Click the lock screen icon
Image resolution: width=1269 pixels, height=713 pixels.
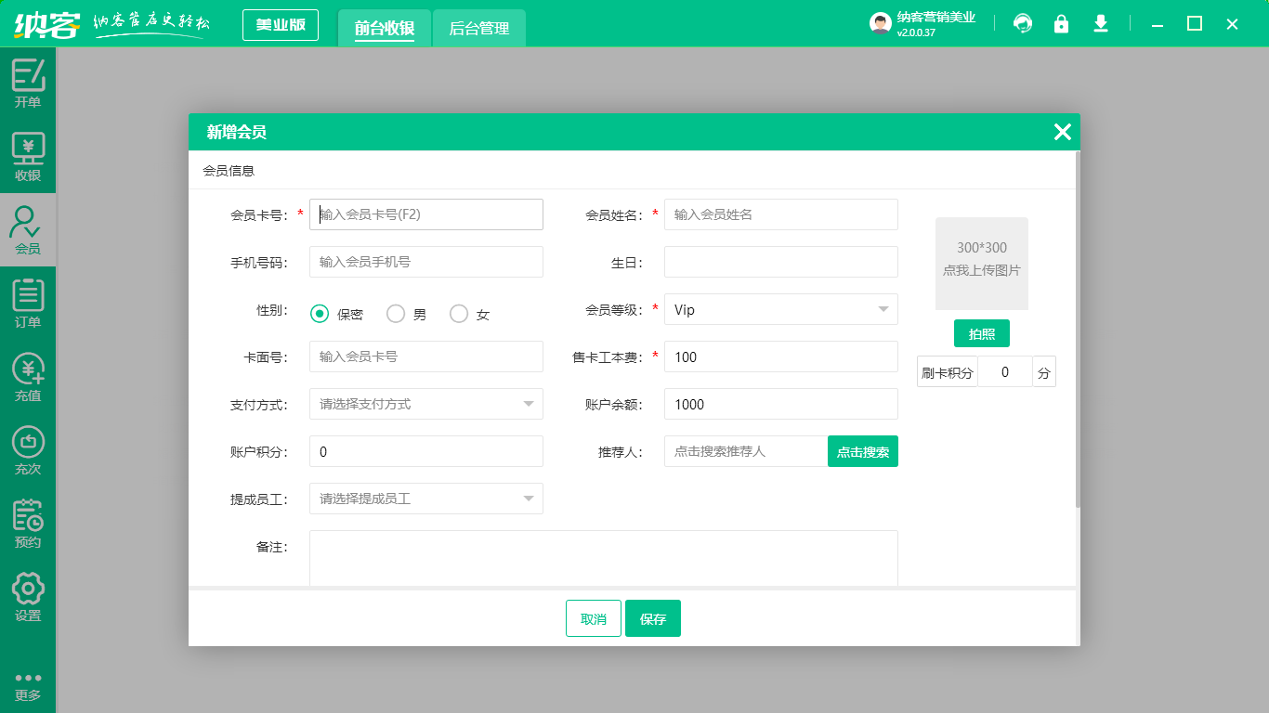pos(1061,24)
